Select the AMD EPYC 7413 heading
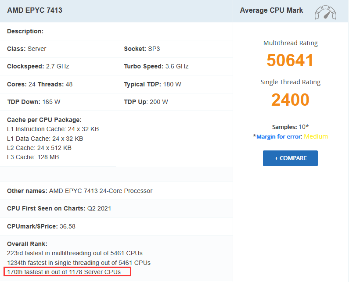Screen dimensions: 349x282 click(35, 10)
